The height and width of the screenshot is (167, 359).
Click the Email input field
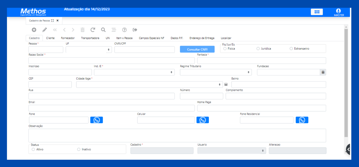[x=112, y=108]
